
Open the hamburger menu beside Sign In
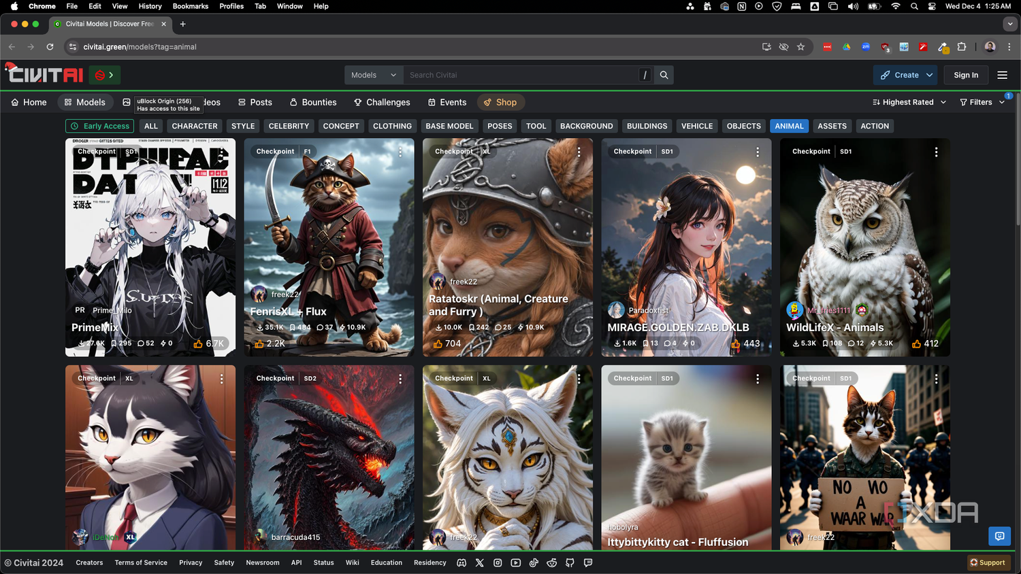click(1003, 75)
